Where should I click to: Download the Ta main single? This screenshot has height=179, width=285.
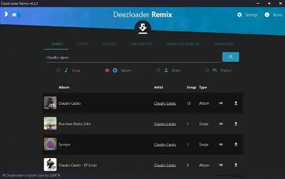point(236,144)
